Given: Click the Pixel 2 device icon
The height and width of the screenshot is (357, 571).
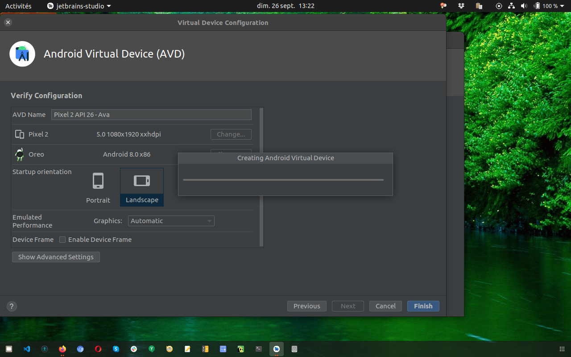Looking at the screenshot, I should 19,134.
